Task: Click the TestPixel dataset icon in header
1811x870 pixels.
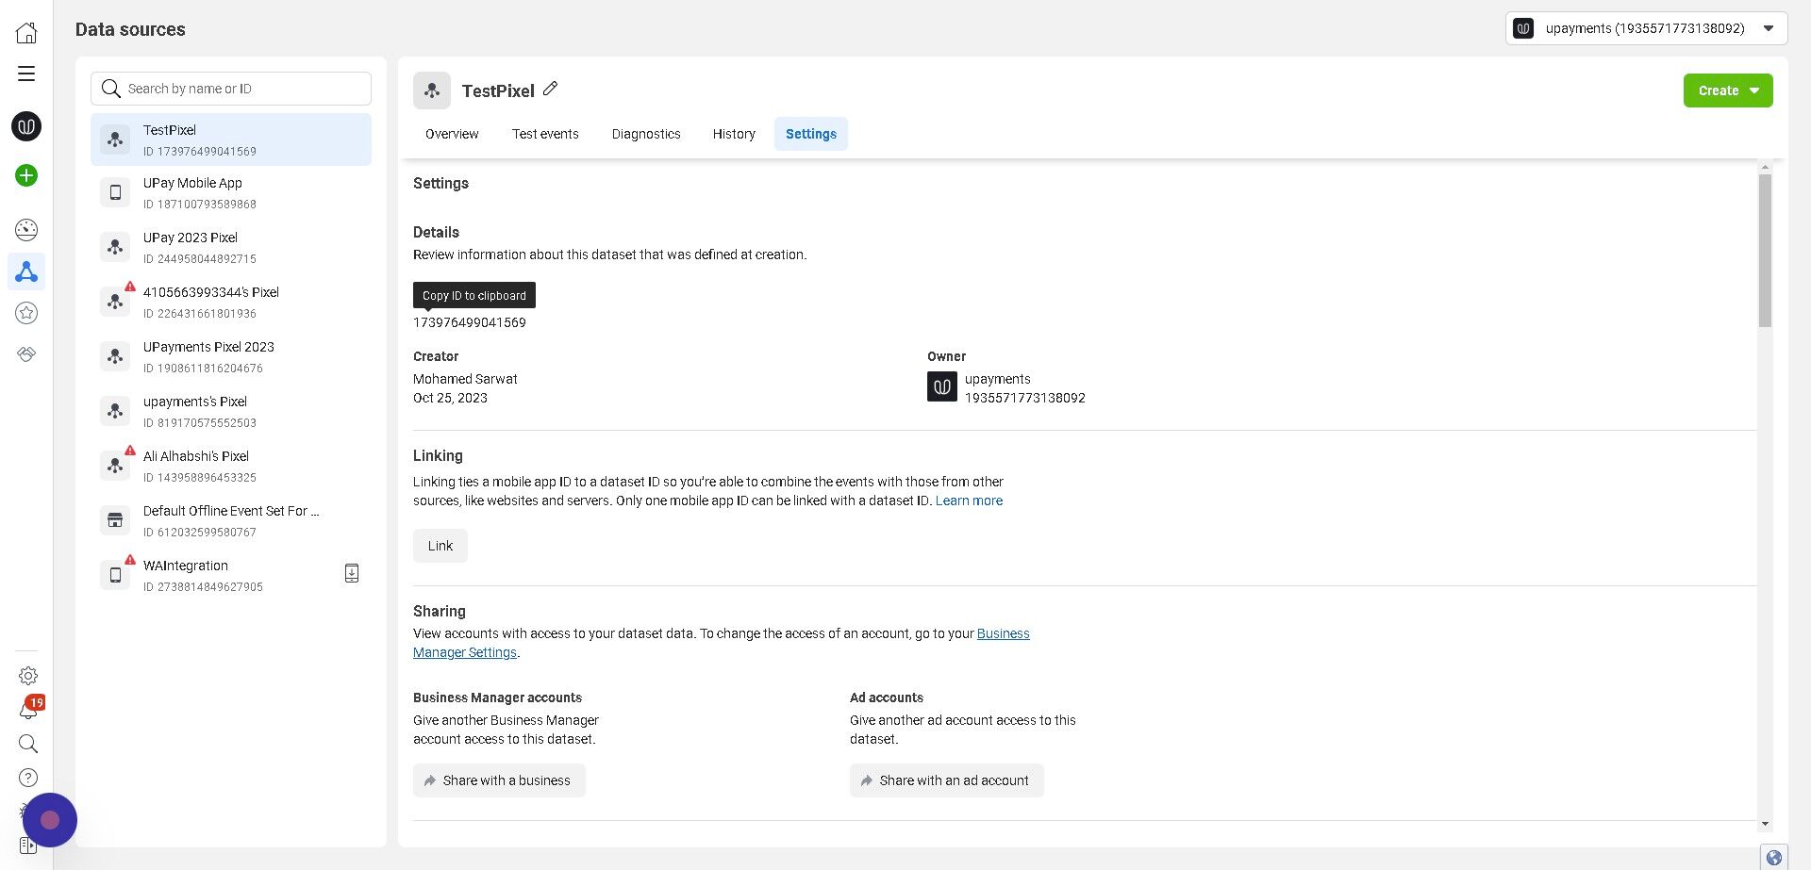Action: 432,90
